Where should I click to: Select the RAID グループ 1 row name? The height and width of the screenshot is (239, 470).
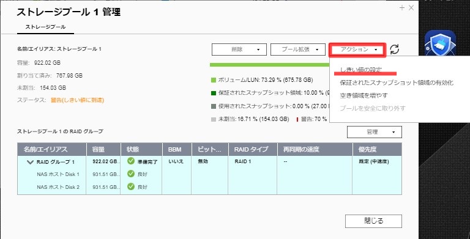point(56,162)
